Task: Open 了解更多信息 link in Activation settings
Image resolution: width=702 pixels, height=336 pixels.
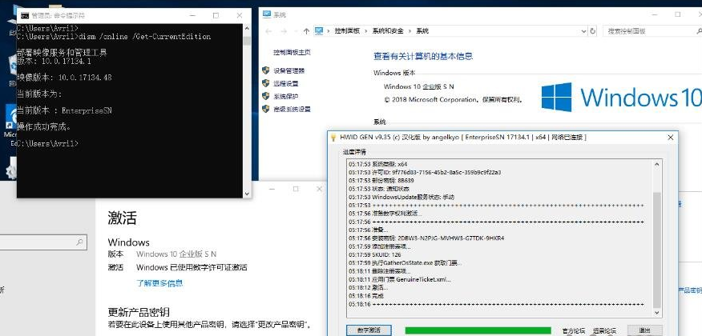Action: pos(159,283)
